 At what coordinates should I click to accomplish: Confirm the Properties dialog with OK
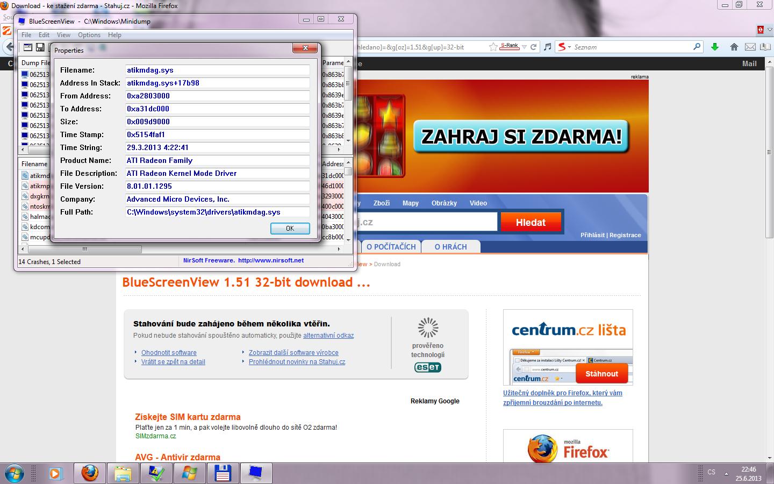[290, 228]
